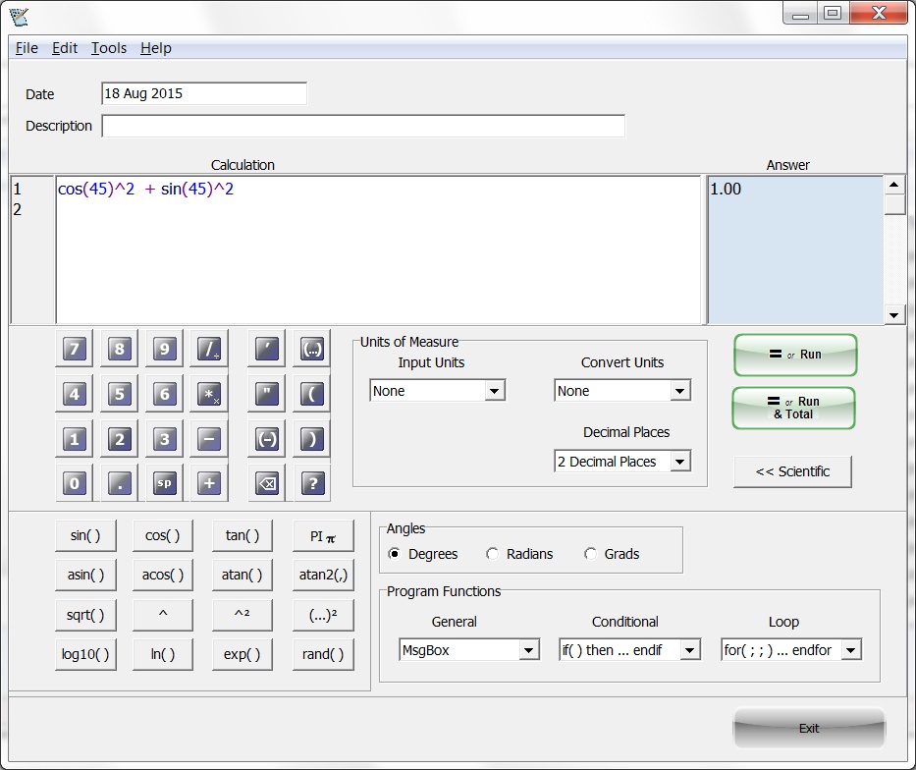
Task: Click the number 4 keypad button
Action: (x=75, y=394)
